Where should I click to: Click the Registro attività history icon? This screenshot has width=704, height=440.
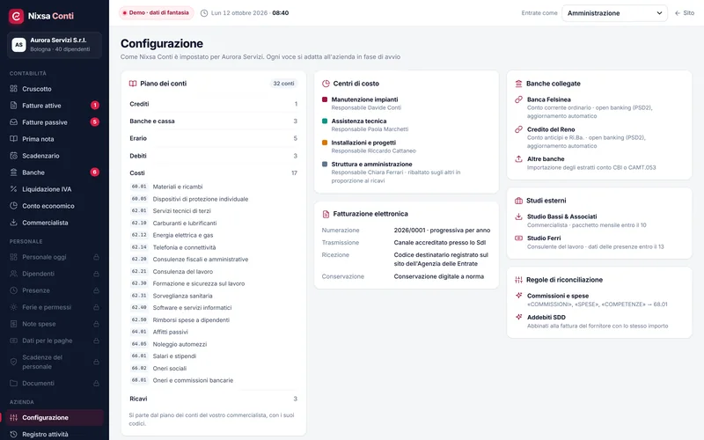13,434
